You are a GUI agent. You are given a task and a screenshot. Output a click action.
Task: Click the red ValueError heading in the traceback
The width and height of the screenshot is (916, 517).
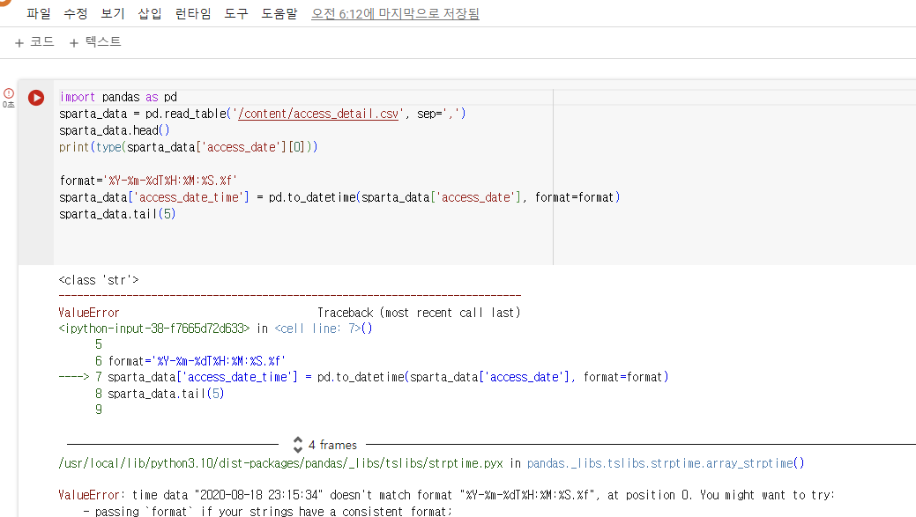coord(89,313)
